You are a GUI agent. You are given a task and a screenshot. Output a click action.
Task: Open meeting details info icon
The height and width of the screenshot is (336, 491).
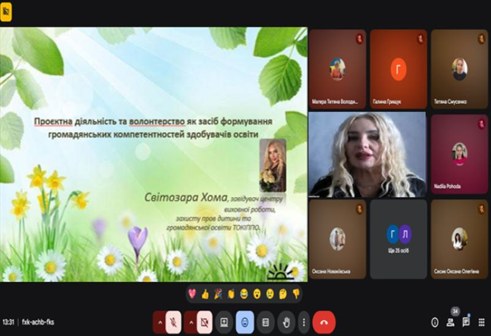tap(435, 322)
